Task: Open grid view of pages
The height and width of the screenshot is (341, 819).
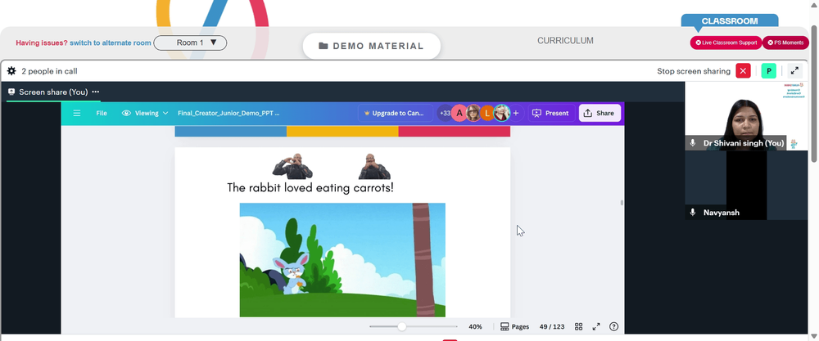Action: [579, 327]
